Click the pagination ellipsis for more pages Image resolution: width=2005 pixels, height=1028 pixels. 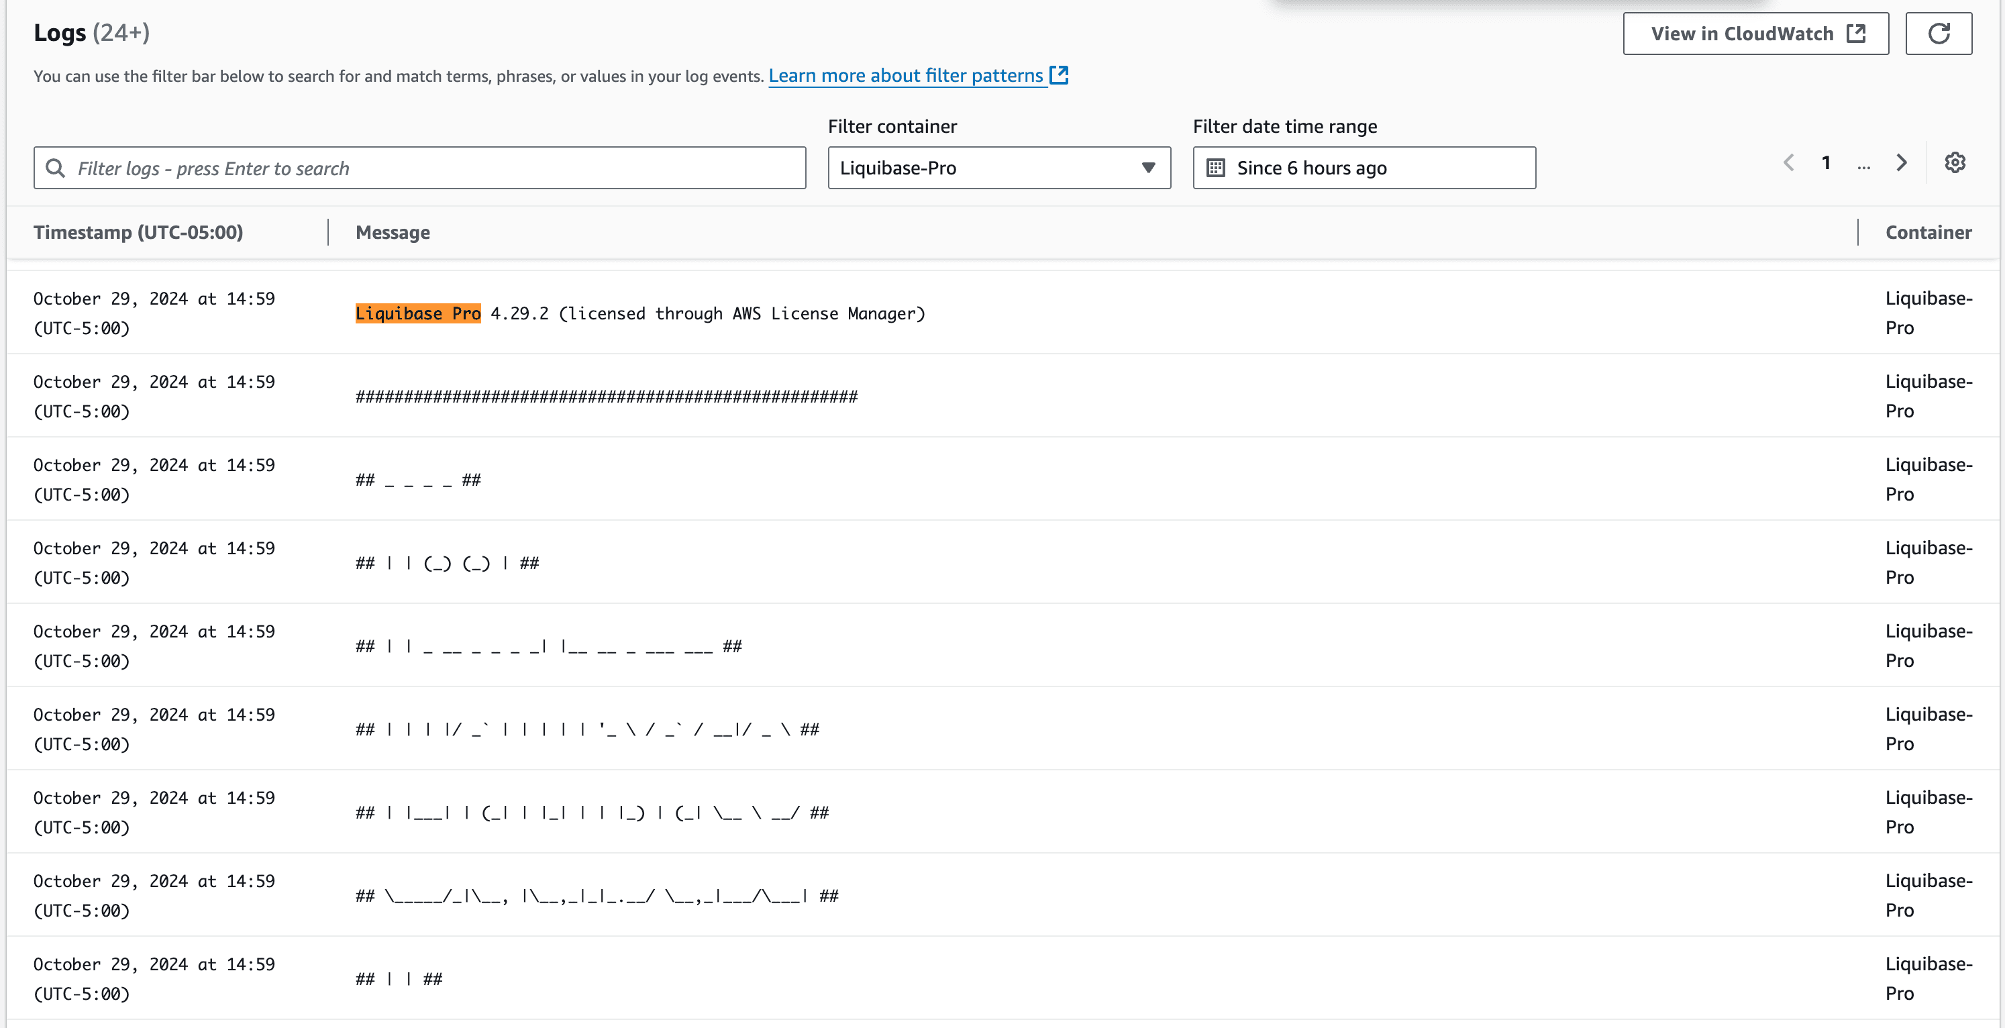pyautogui.click(x=1863, y=165)
